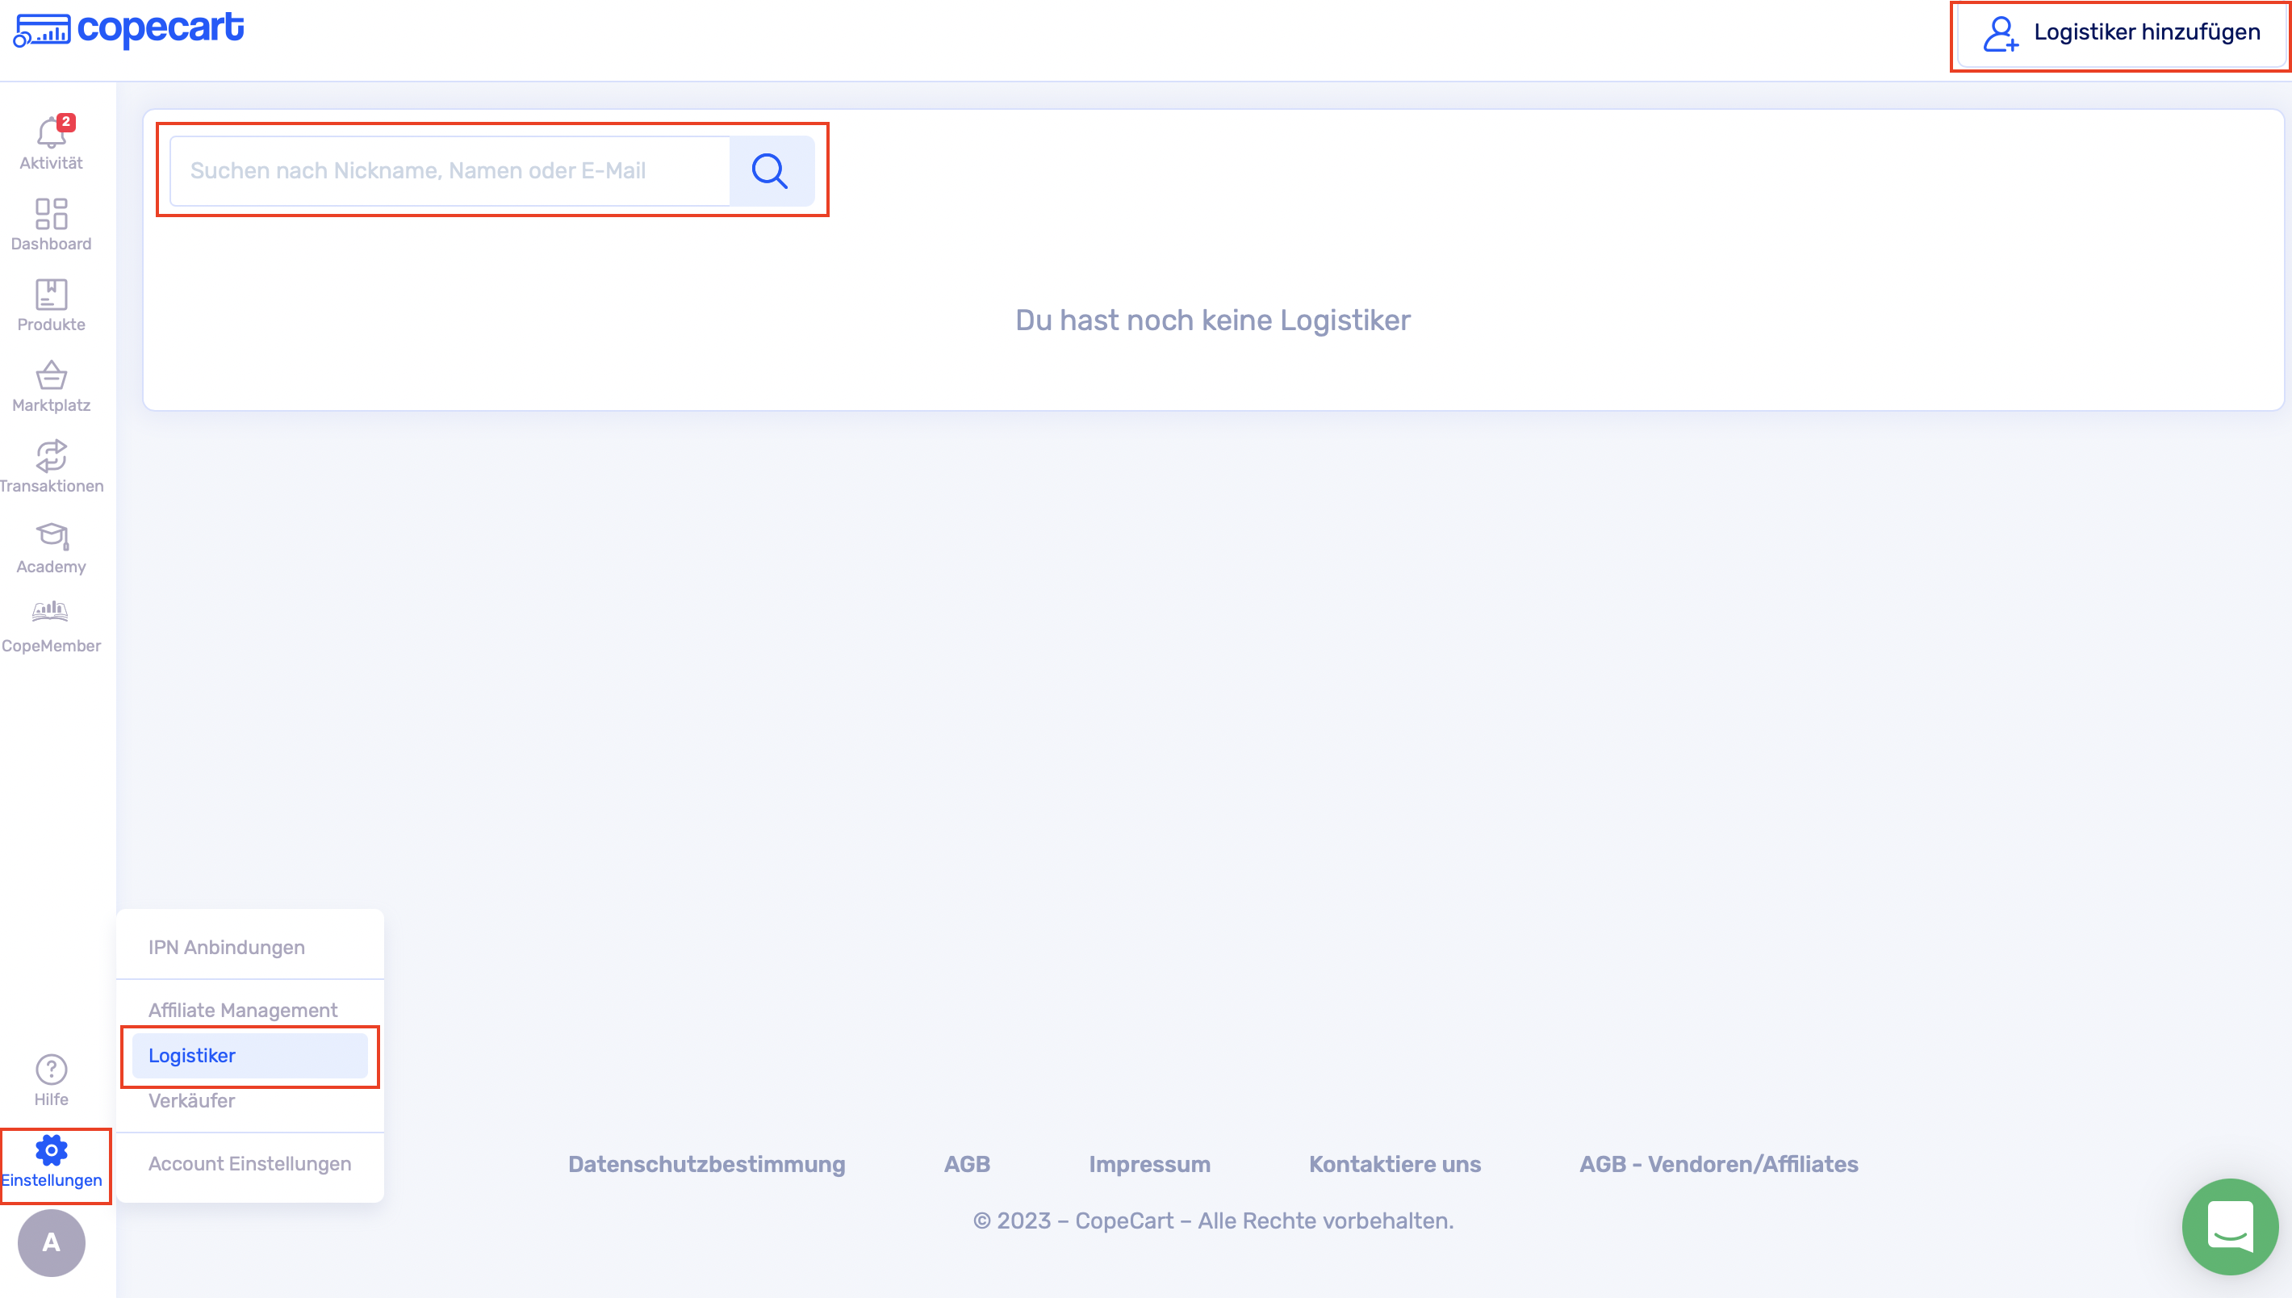Image resolution: width=2292 pixels, height=1298 pixels.
Task: Select Affiliate Management menu item
Action: (242, 1009)
